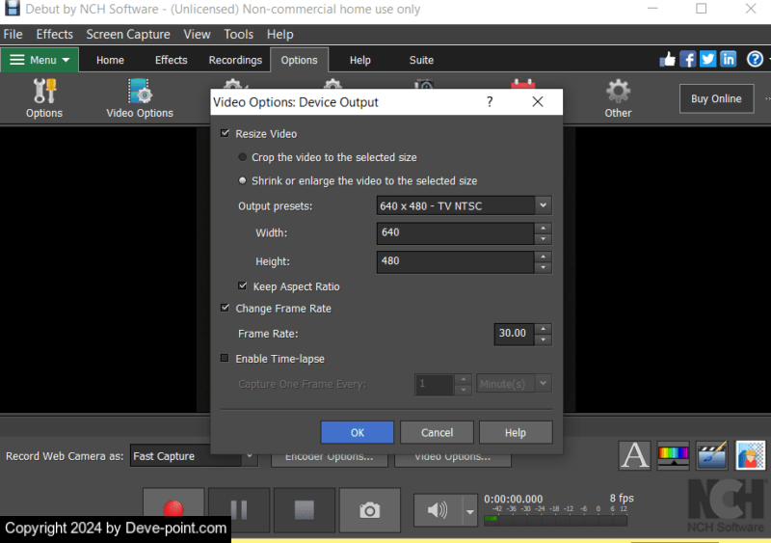
Task: Uncheck the Resize Video checkbox
Action: (x=226, y=134)
